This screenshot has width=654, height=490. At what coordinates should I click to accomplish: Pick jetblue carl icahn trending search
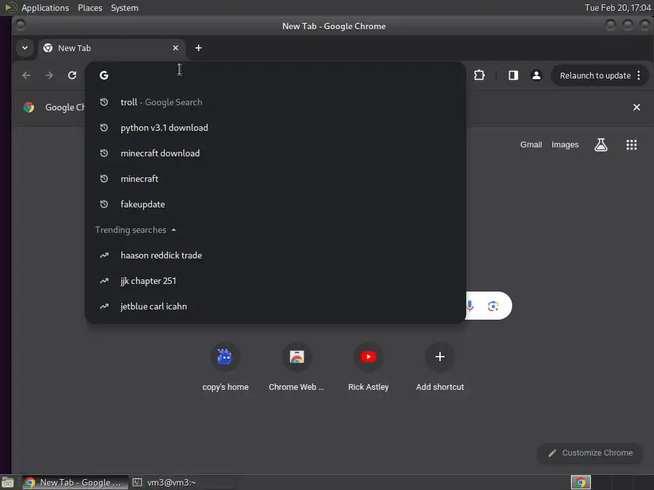point(275,306)
